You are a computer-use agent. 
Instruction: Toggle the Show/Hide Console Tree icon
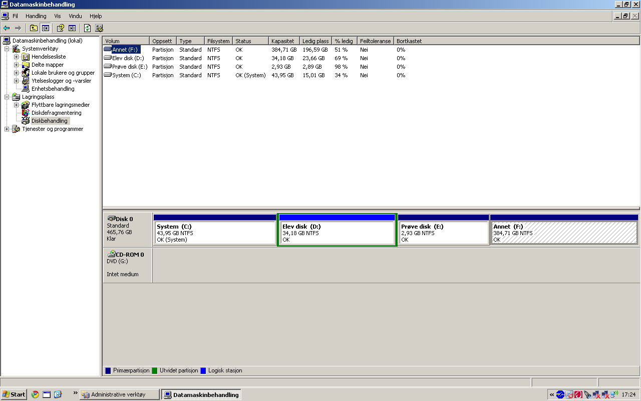click(x=46, y=28)
